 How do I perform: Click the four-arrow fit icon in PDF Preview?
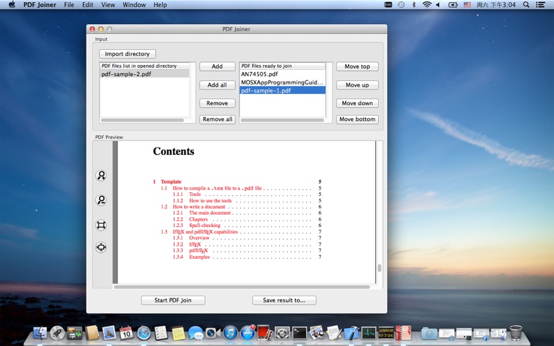101,247
